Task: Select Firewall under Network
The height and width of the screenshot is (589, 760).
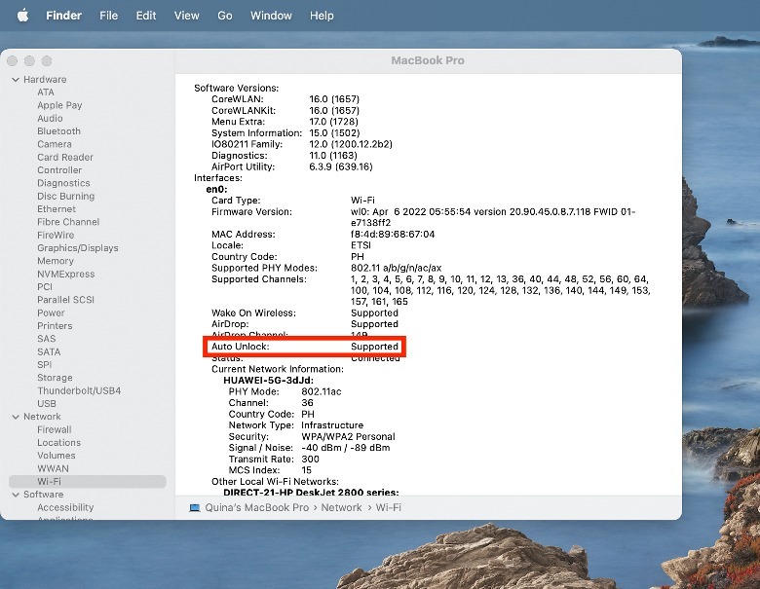Action: (55, 429)
